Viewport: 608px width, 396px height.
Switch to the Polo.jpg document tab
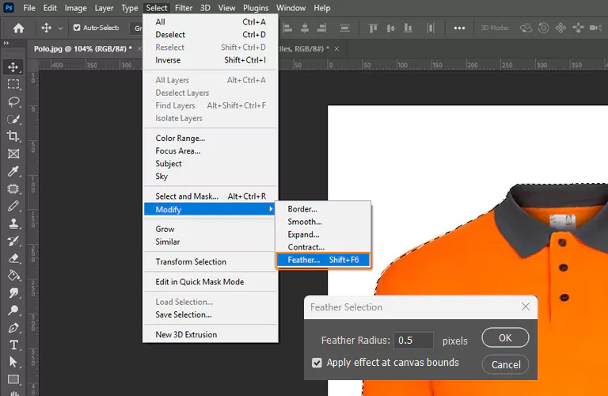(82, 49)
